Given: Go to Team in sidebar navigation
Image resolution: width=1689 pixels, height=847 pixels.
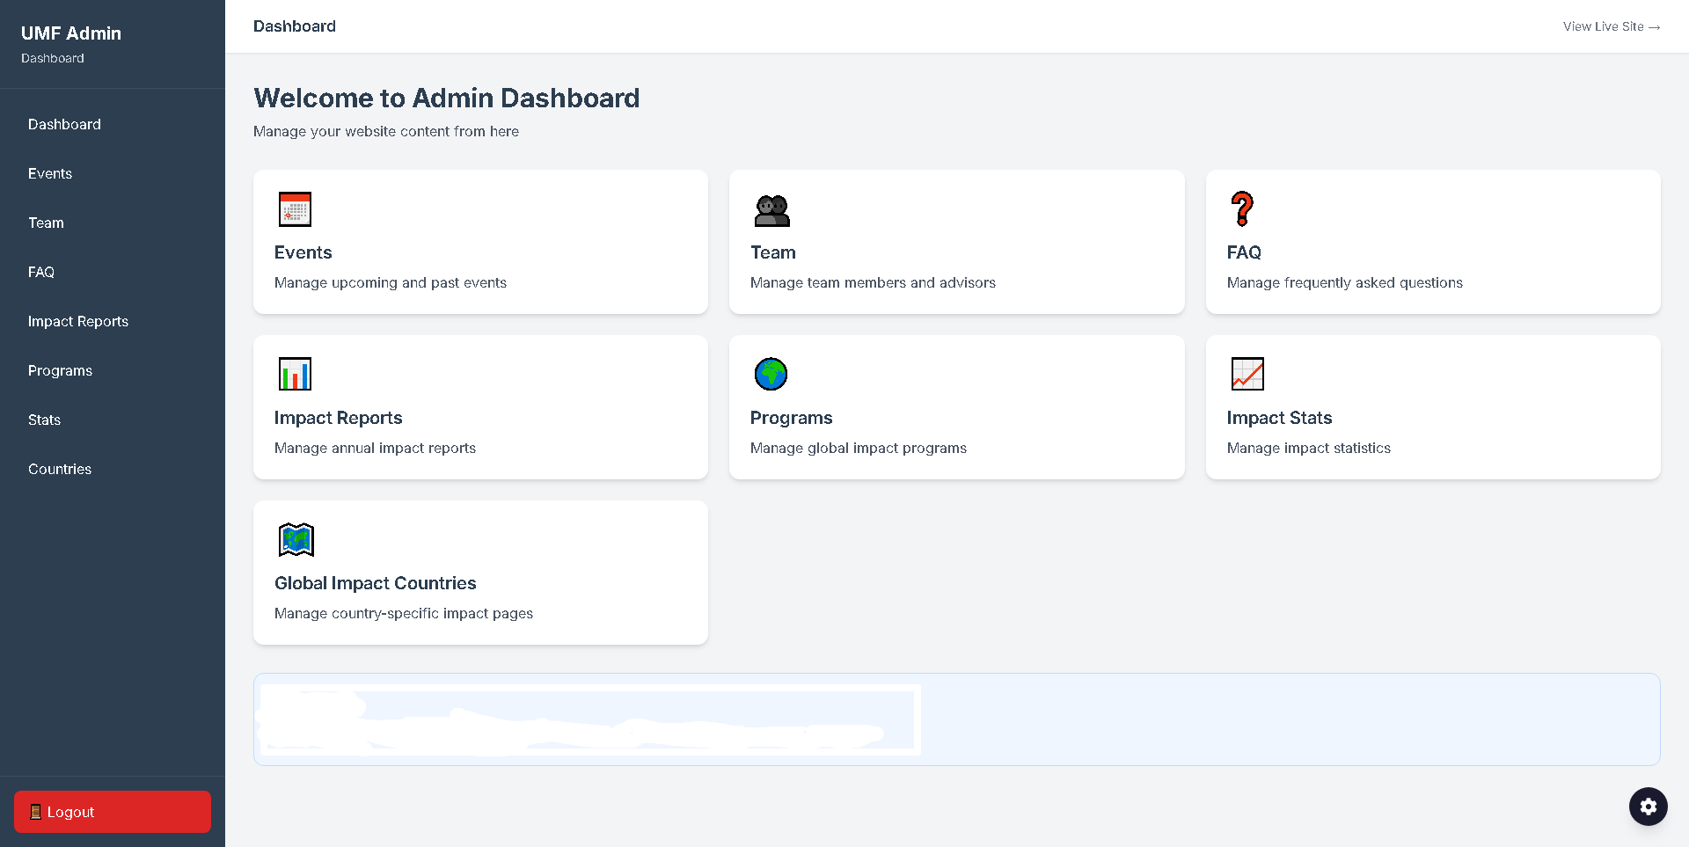Looking at the screenshot, I should [46, 223].
